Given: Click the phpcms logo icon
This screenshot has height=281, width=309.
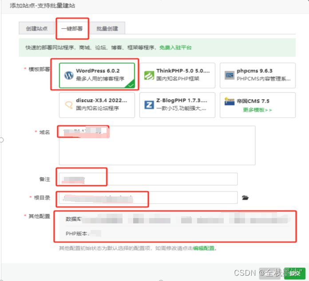Looking at the screenshot, I should pyautogui.click(x=230, y=75).
